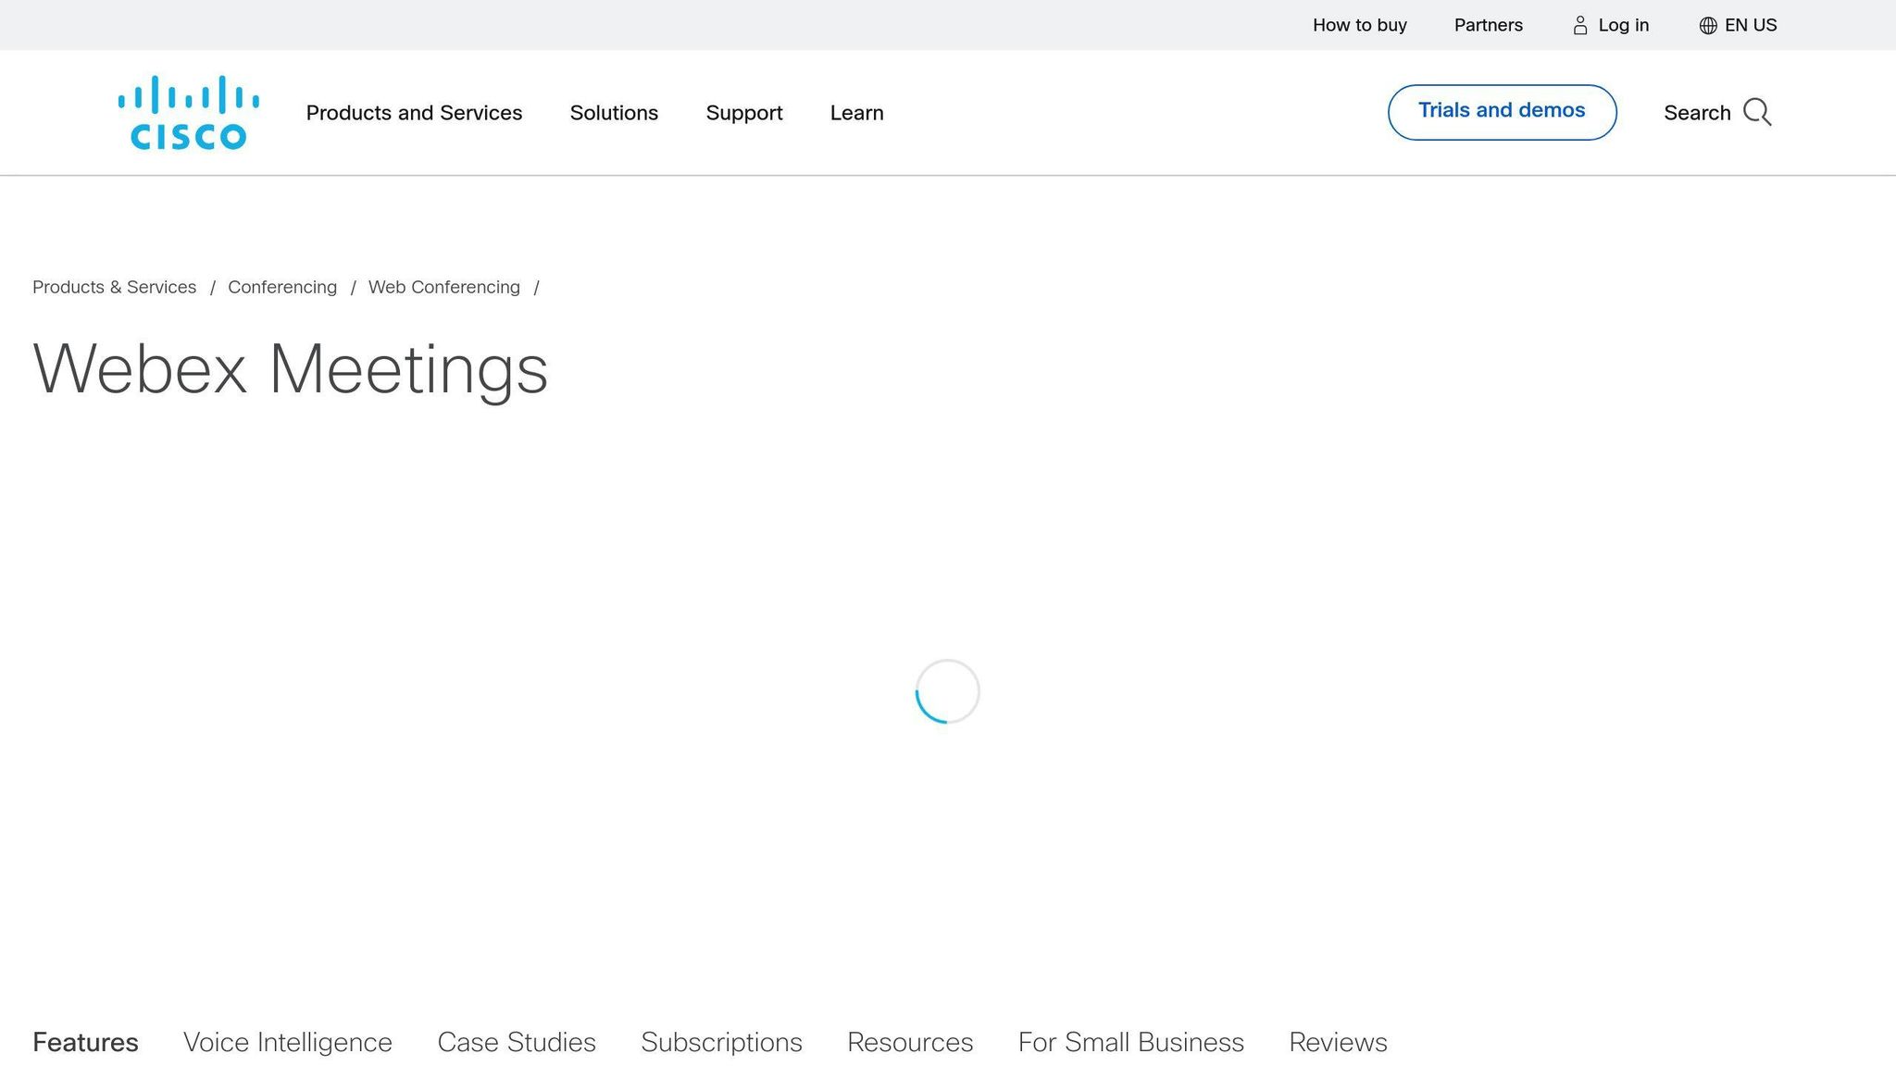Viewport: 1896px width, 1066px height.
Task: Open the Products and Services menu
Action: pyautogui.click(x=414, y=112)
